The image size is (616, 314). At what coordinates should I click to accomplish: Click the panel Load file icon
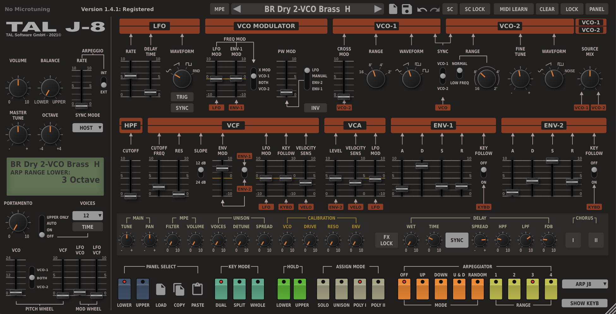[161, 289]
